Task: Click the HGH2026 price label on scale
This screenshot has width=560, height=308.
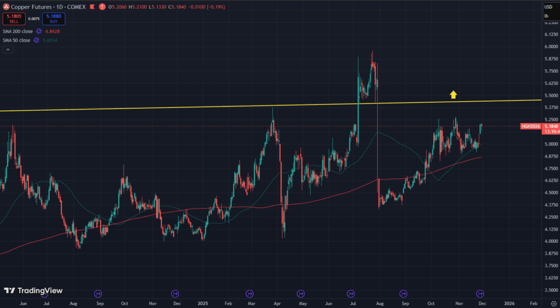Action: (x=530, y=126)
